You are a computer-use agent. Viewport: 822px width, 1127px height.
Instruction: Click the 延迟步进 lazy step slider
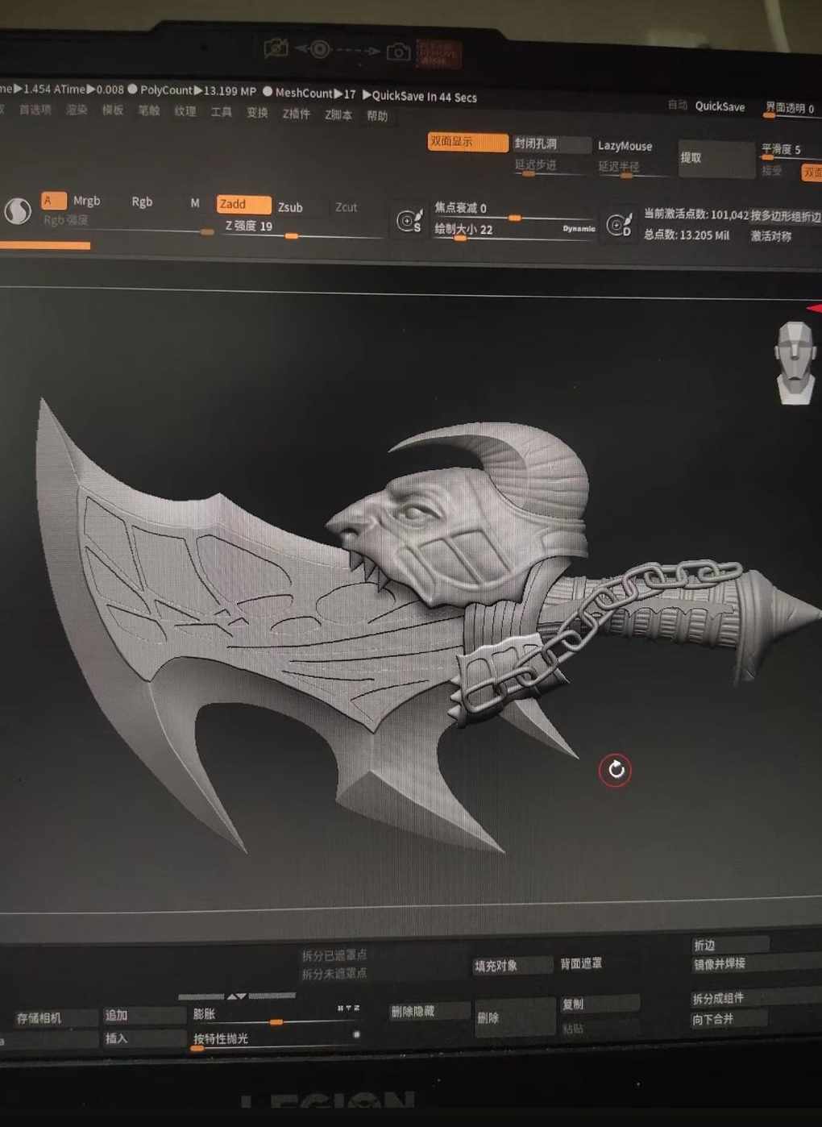pos(551,166)
